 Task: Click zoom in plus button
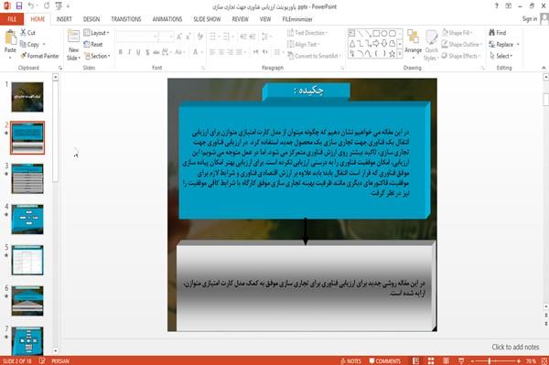tap(519, 360)
